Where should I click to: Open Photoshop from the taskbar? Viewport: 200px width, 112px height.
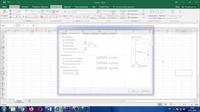[x=85, y=109]
